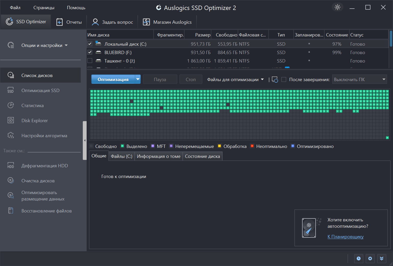Viewport: 393px width, 266px height.
Task: Click the theme brightness sun icon
Action: point(338,7)
